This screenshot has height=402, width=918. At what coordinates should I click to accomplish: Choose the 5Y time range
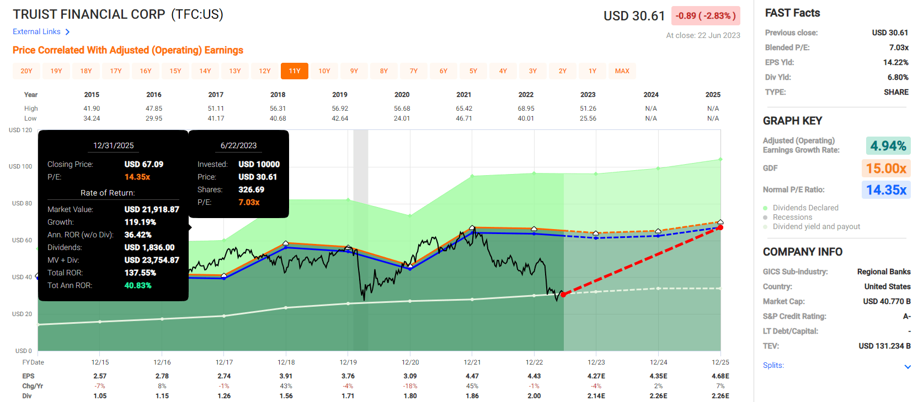coord(473,71)
